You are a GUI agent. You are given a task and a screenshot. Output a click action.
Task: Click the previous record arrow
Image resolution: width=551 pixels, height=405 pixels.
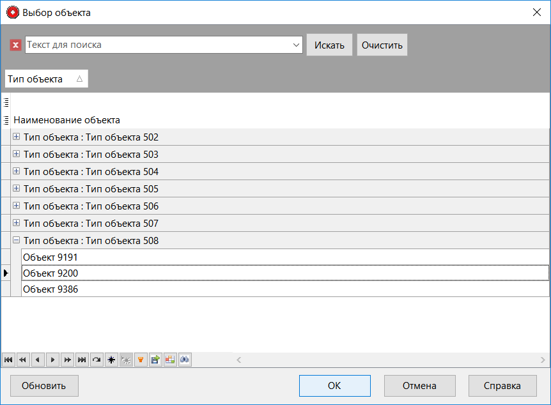[x=38, y=360]
